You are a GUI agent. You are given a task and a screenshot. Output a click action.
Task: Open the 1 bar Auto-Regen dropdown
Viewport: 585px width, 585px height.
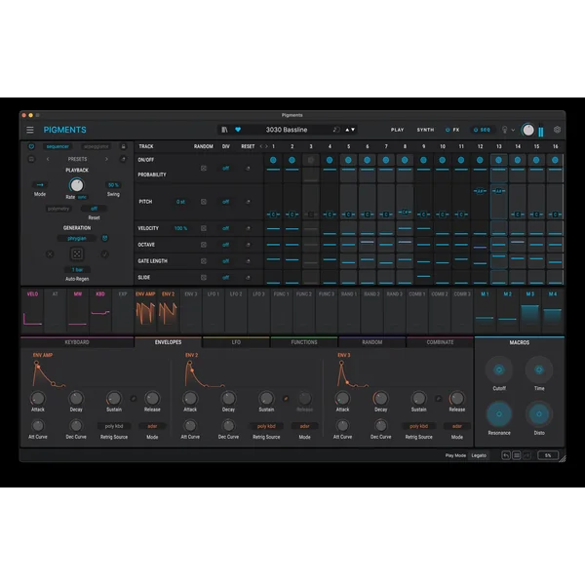click(77, 270)
